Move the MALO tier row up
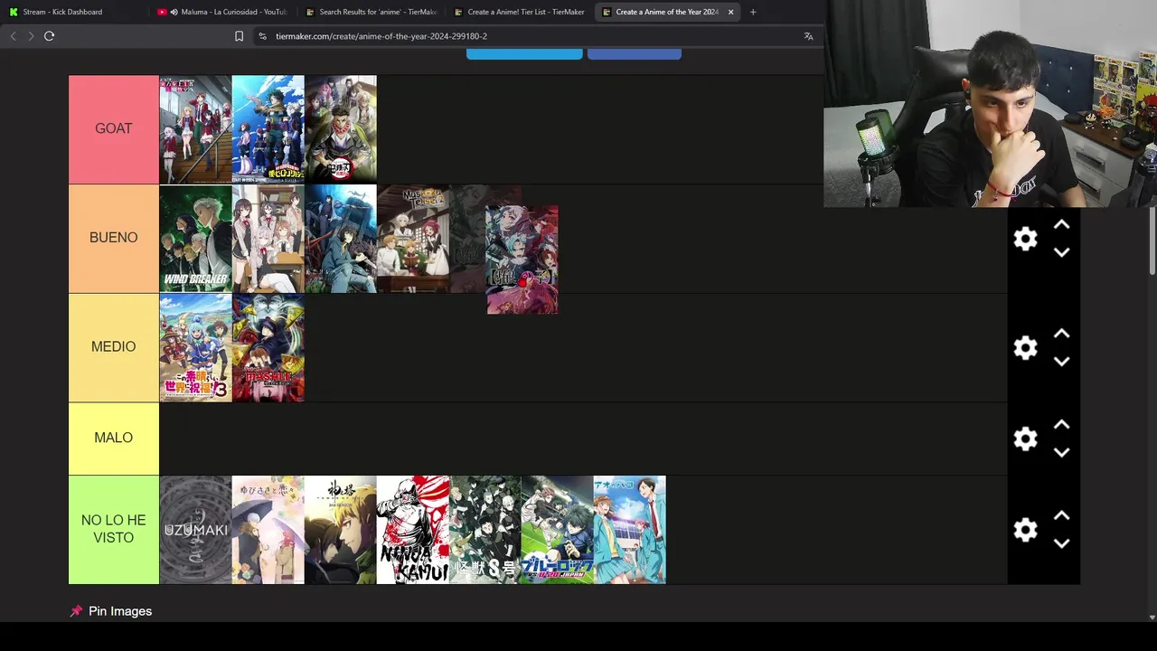Image resolution: width=1157 pixels, height=651 pixels. [1061, 425]
